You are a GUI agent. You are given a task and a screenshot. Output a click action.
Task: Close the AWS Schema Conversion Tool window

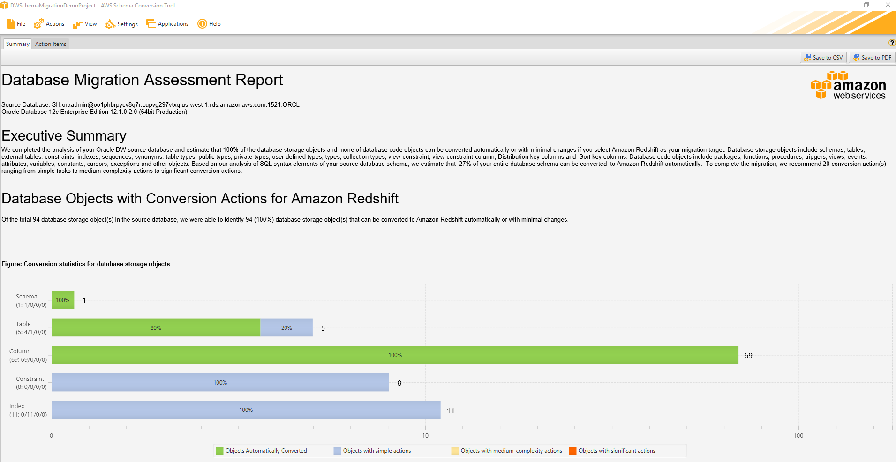click(888, 5)
